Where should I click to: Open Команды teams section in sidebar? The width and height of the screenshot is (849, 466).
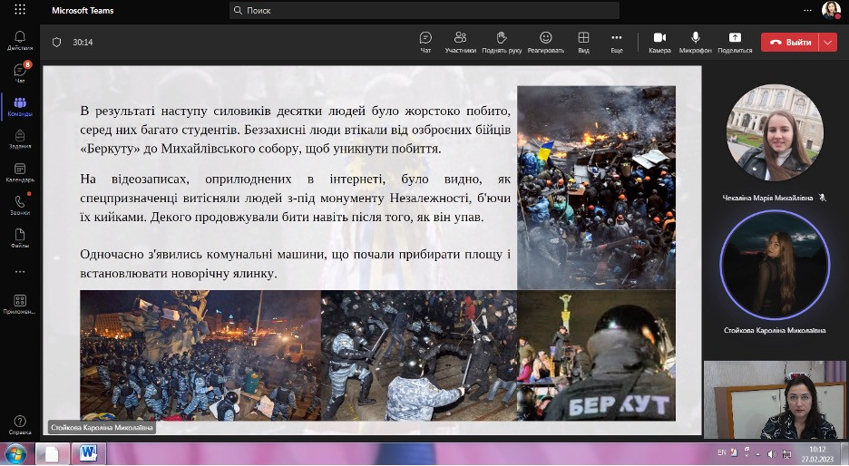click(x=20, y=107)
